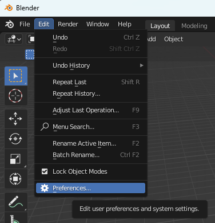215x223 pixels.
Task: Choose Undo from the Edit menu
Action: pos(91,37)
